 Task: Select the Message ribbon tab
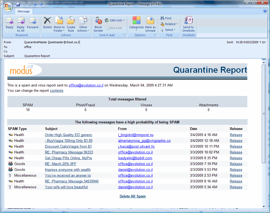24,11
